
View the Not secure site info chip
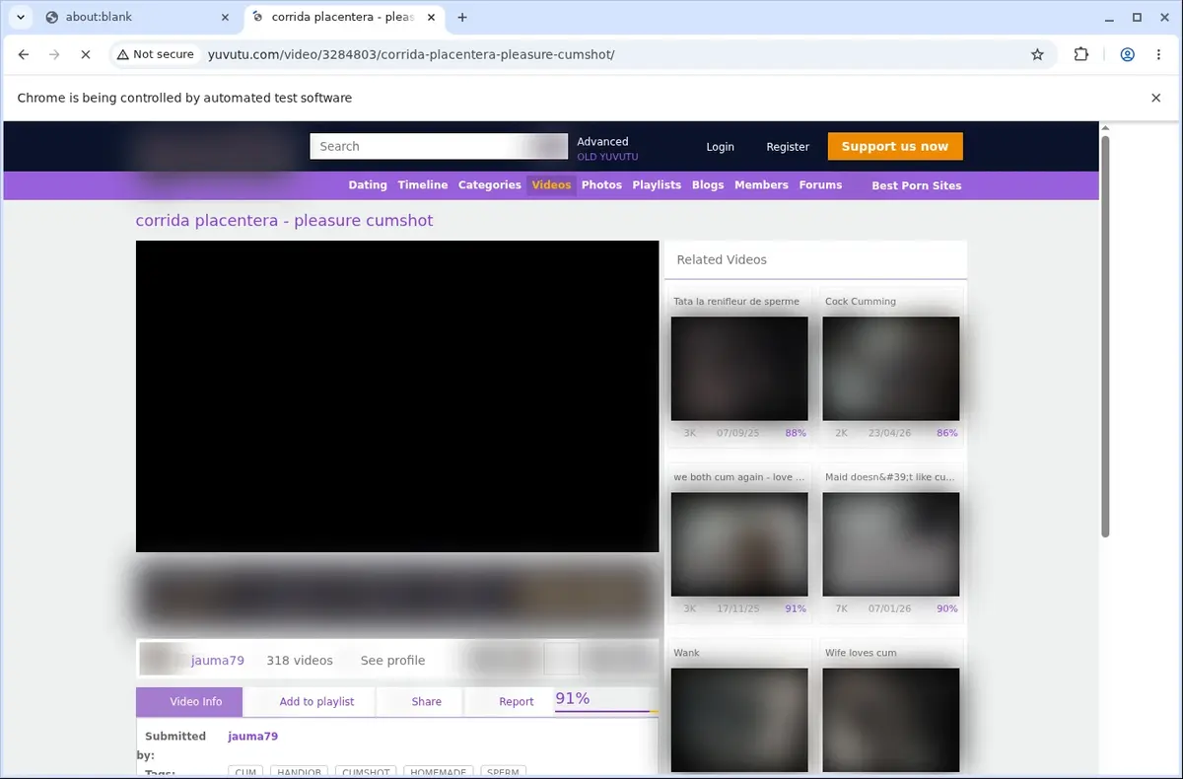(x=156, y=55)
